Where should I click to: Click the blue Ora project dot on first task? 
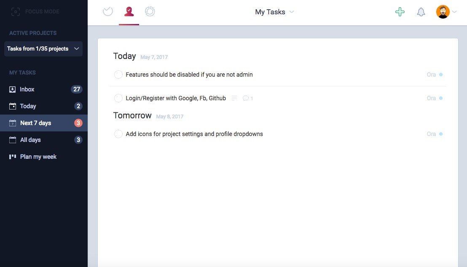(x=441, y=75)
